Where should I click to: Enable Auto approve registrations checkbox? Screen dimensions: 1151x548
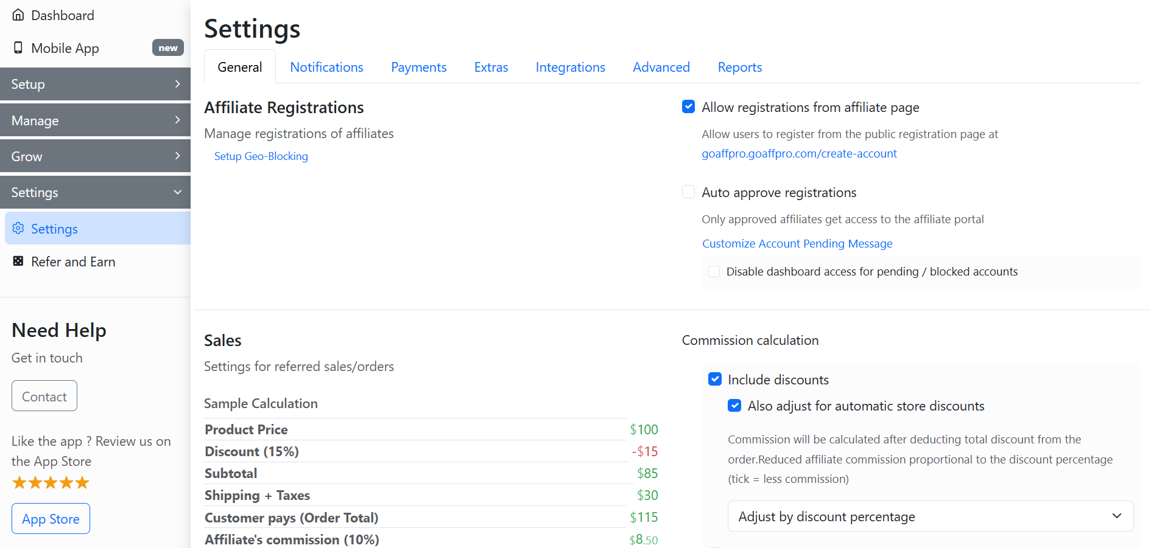click(688, 192)
